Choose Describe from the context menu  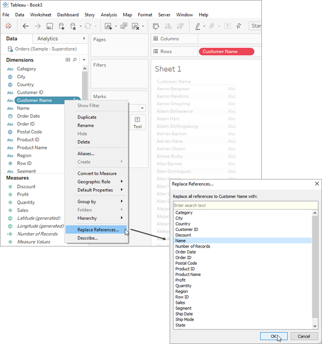(87, 238)
